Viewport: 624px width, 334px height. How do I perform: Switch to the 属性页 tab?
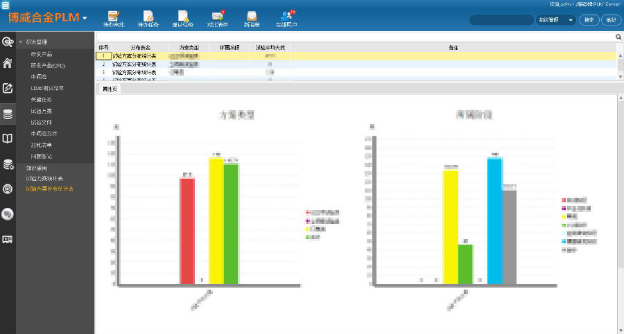click(x=109, y=89)
